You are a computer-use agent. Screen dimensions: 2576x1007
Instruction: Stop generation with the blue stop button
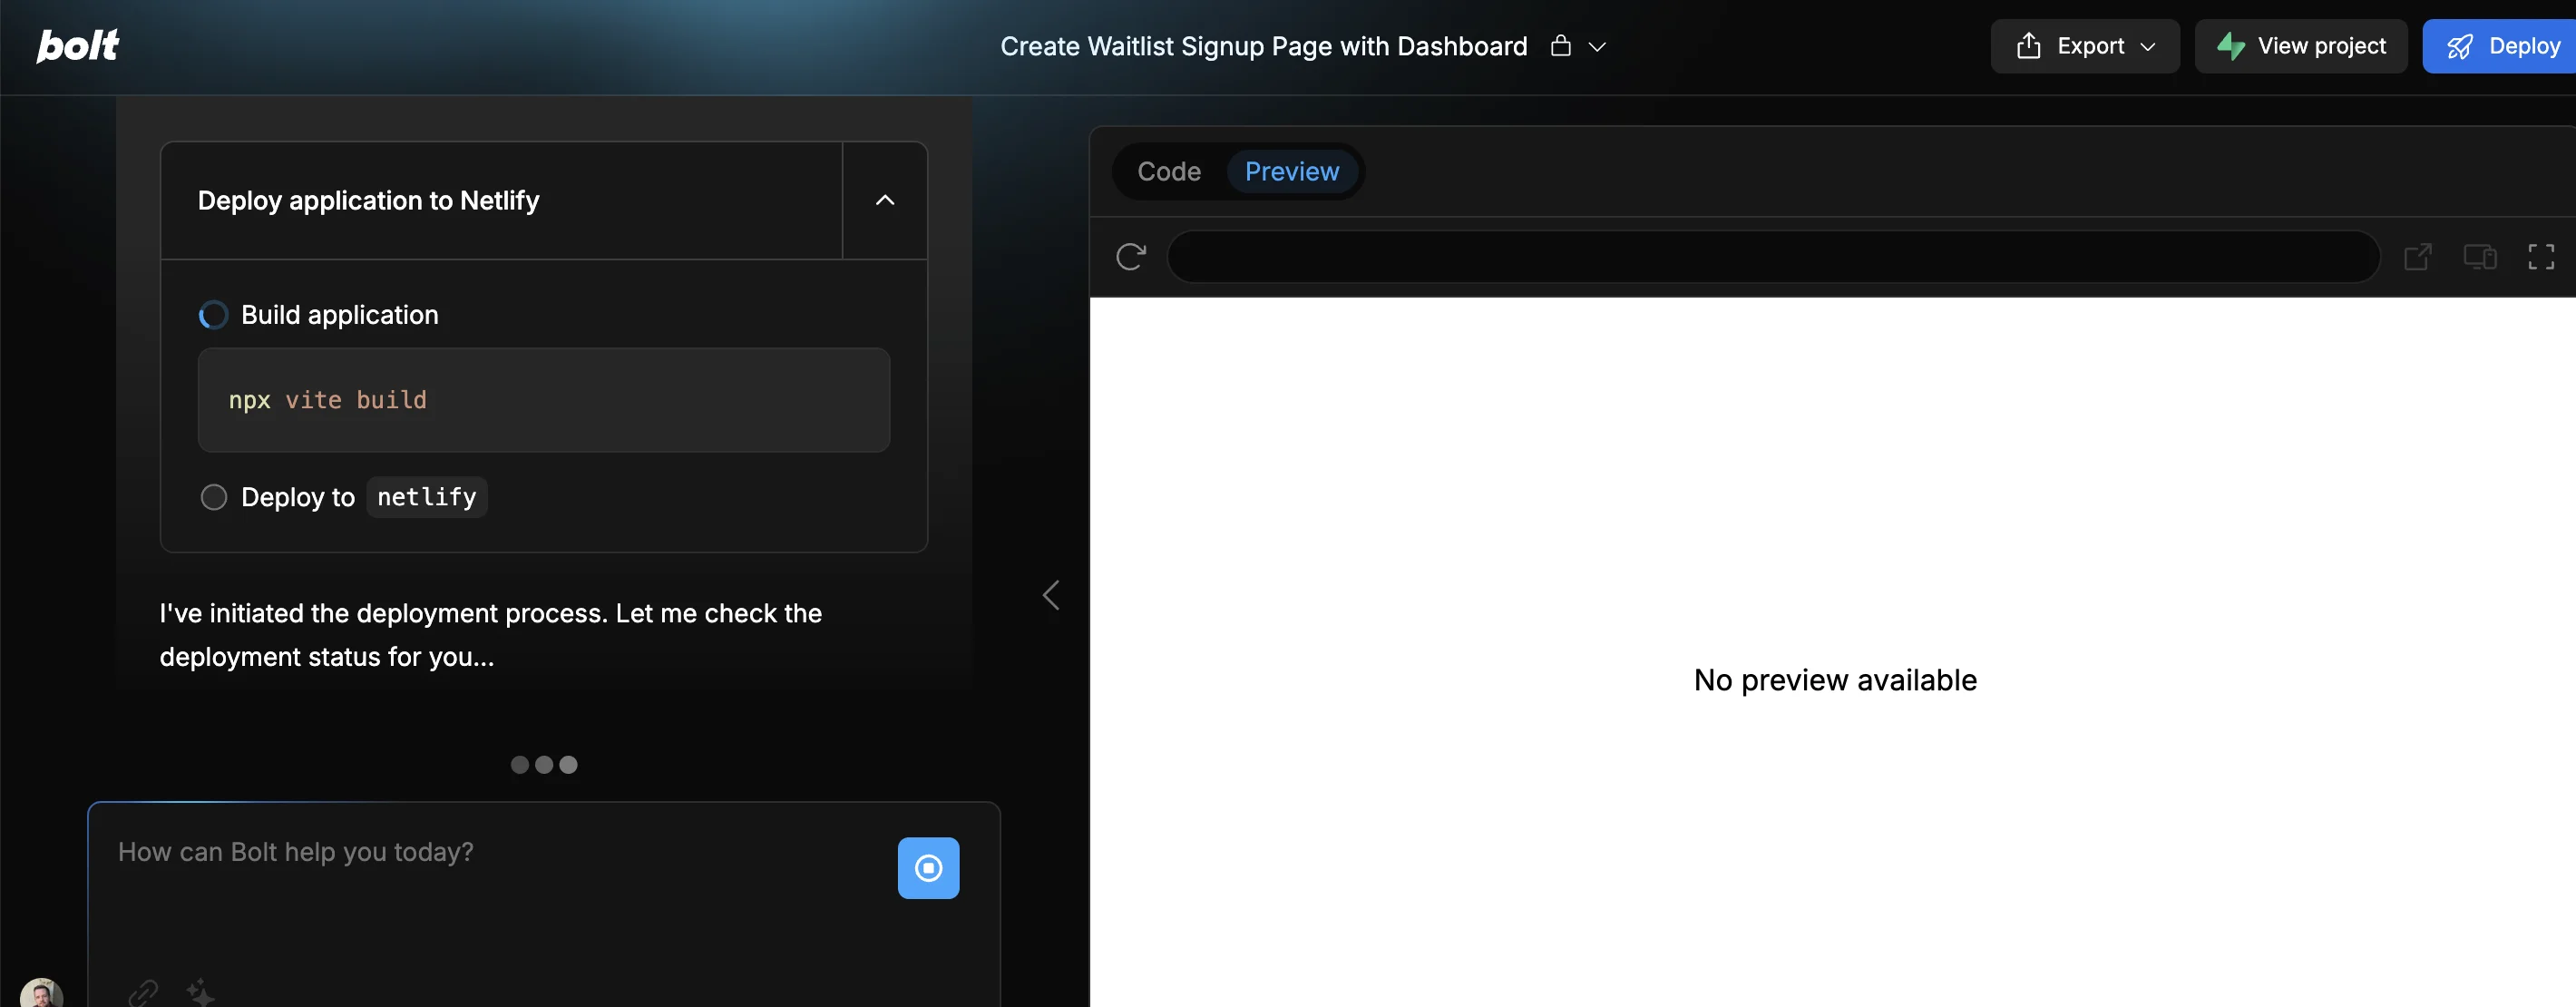tap(927, 867)
